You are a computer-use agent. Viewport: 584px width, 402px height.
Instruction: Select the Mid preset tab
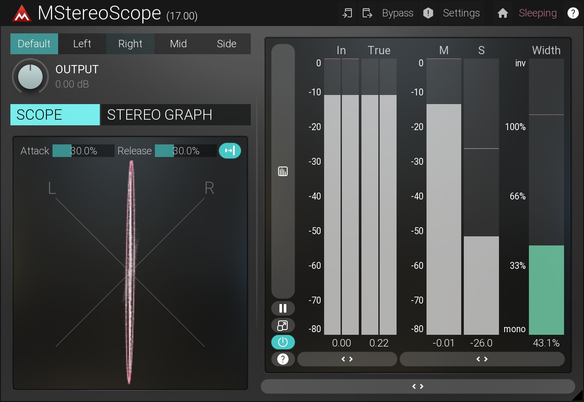point(178,44)
